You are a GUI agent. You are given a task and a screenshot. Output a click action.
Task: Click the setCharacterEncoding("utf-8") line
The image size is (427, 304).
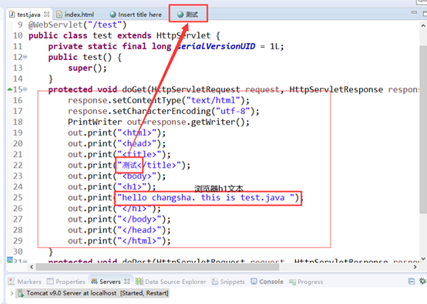point(163,111)
